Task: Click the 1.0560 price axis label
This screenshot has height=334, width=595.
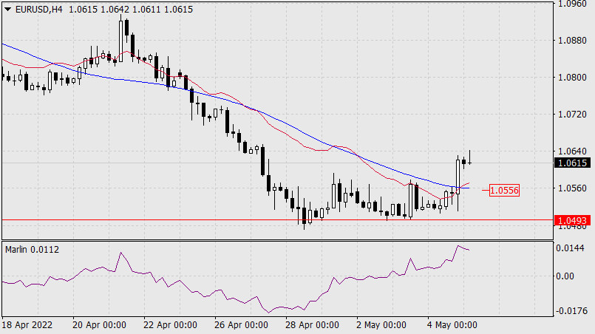Action: coord(572,188)
